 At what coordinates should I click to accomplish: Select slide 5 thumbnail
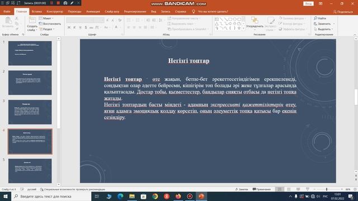click(x=30, y=171)
